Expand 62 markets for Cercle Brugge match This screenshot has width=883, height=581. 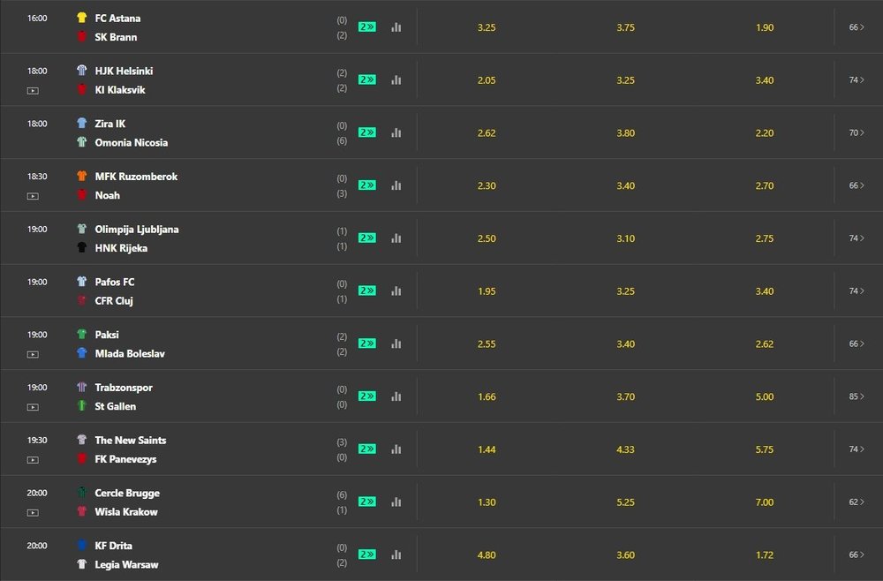pos(857,502)
